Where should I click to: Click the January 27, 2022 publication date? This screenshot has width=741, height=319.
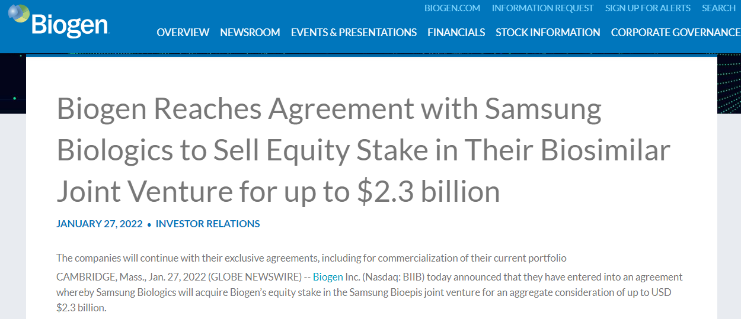tap(100, 224)
